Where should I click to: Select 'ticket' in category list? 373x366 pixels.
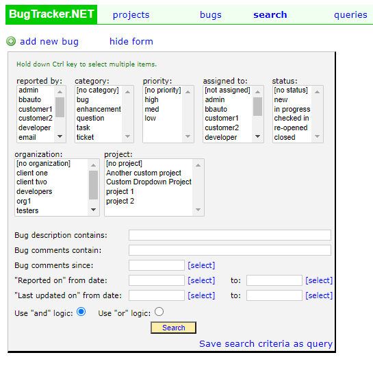point(99,137)
